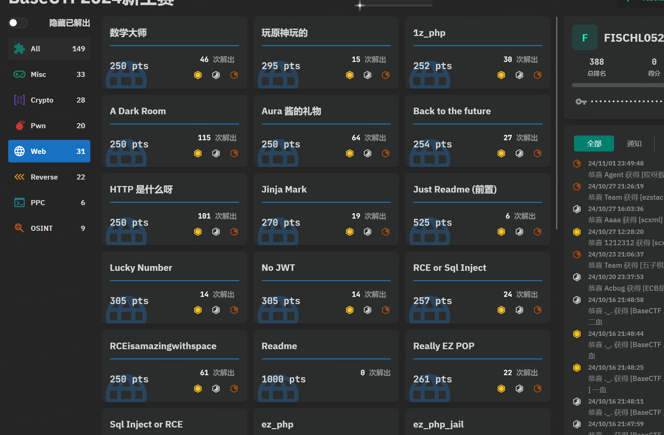Open the OSINT search category

coord(49,228)
